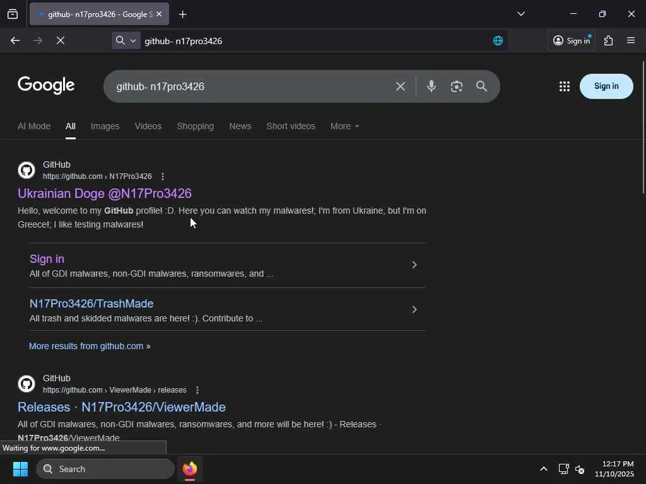
Task: Click GitHub favicon of ViewerMade result
Action: coord(26,384)
